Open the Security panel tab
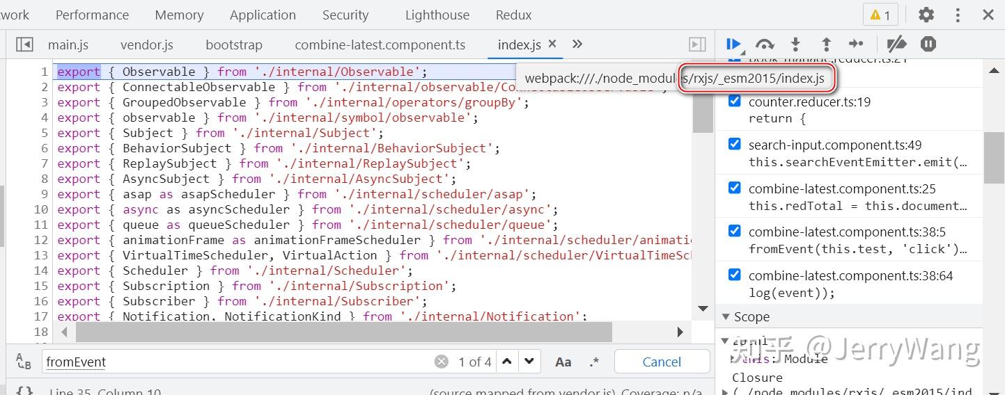The width and height of the screenshot is (1005, 395). (345, 15)
